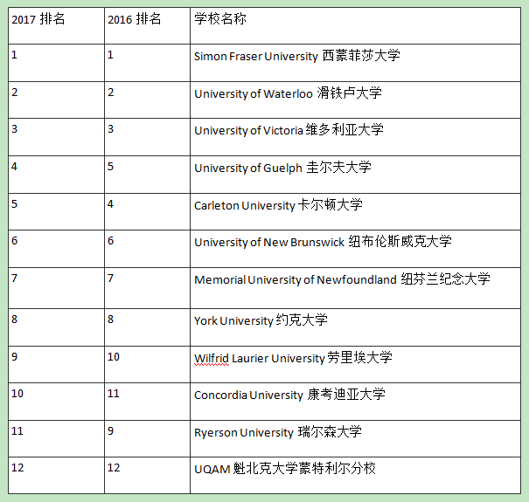Screen dimensions: 529x502
Task: Select 'University of Guelph 圭尔夫大学' cell
Action: (356, 175)
